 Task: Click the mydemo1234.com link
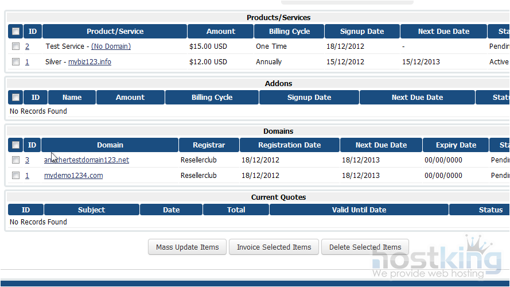[x=73, y=176]
